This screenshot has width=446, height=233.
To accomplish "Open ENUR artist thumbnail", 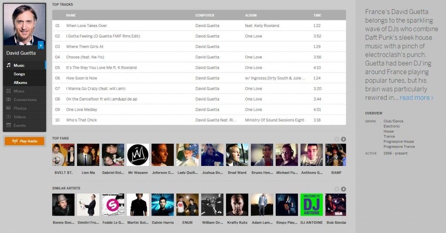I will coord(187,205).
